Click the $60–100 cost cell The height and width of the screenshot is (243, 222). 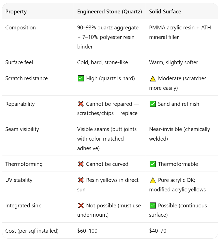coord(87,231)
